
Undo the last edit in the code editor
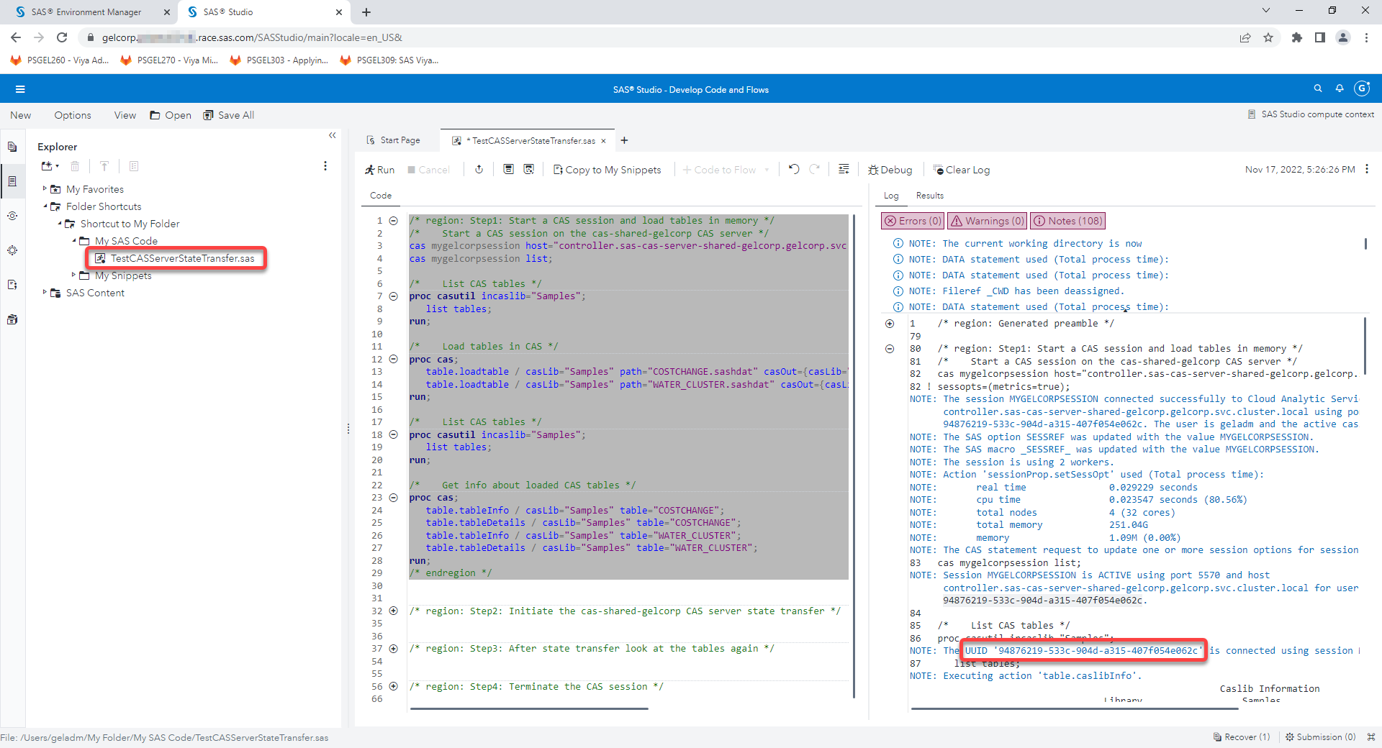(x=794, y=169)
